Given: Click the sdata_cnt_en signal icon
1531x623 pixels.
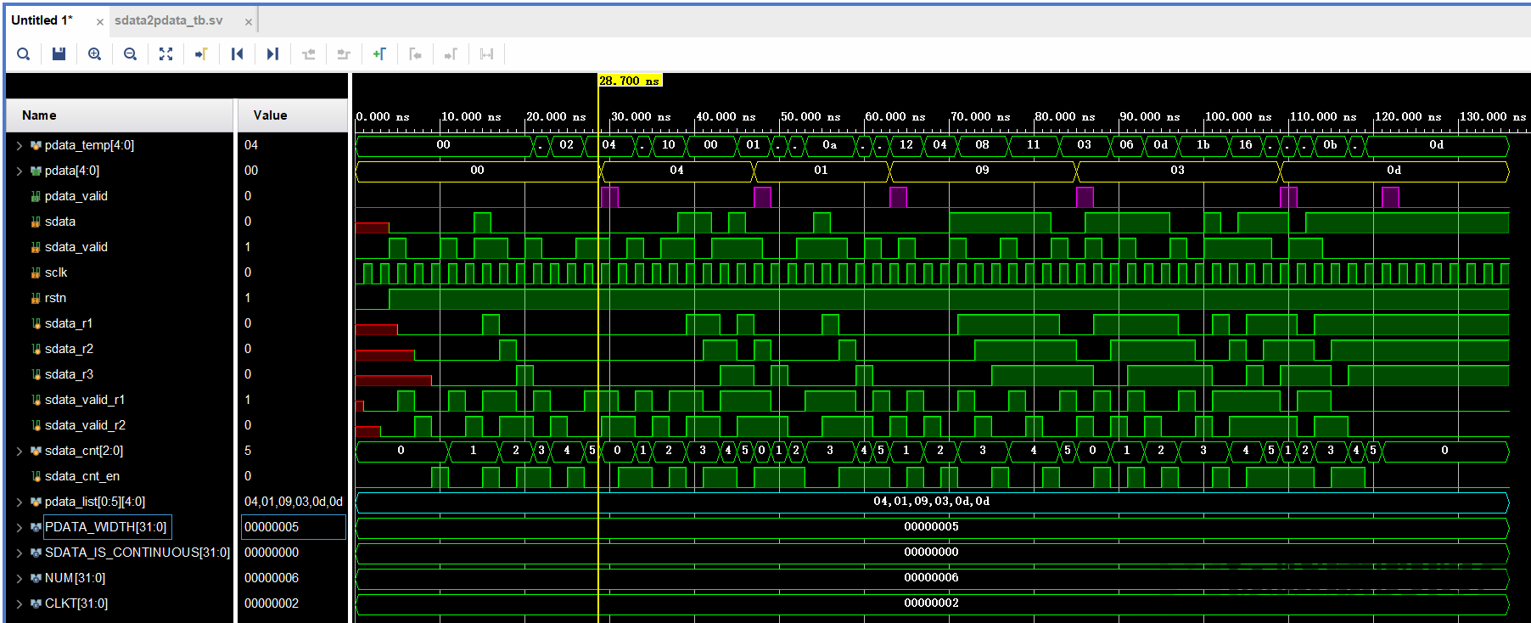Looking at the screenshot, I should [36, 476].
